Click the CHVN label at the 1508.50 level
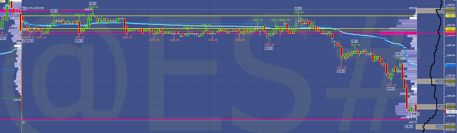 tap(440, 11)
